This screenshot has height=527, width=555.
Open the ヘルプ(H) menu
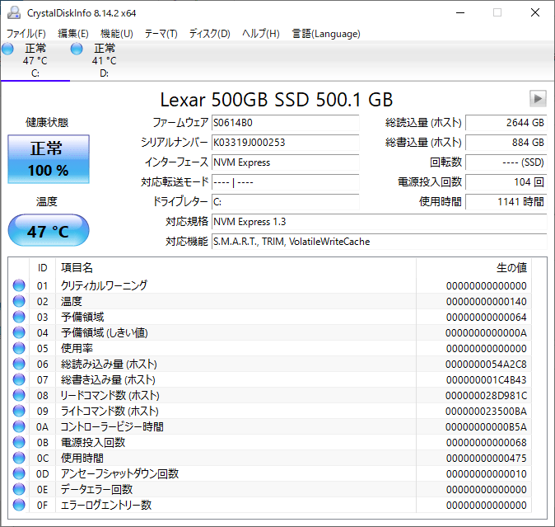coord(261,34)
